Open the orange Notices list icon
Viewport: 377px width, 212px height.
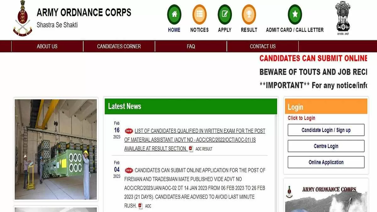click(x=199, y=14)
